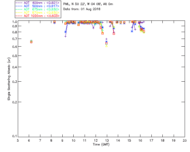The image size is (190, 152).
Task: Click the red dashed line sample in legend
Action: coord(19,16)
